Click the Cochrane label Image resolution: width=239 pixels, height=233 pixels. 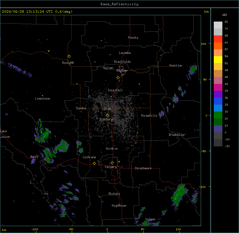[89, 157]
